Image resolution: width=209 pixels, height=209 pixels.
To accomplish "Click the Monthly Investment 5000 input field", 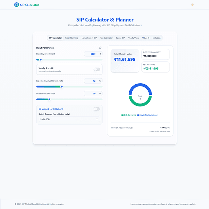I will click(x=93, y=54).
